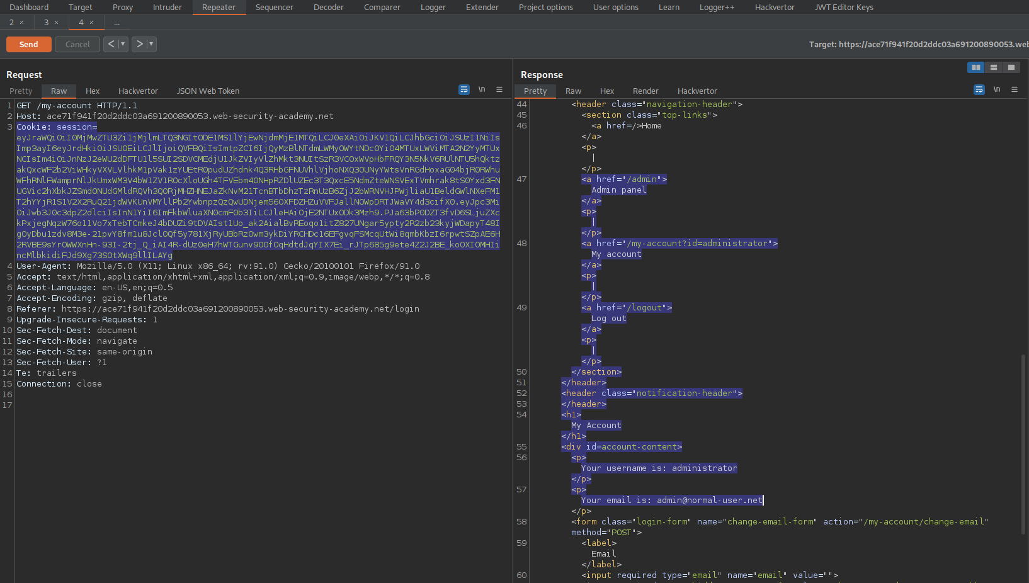The height and width of the screenshot is (583, 1029).
Task: Open Response panel hamburger menu
Action: 1015,90
